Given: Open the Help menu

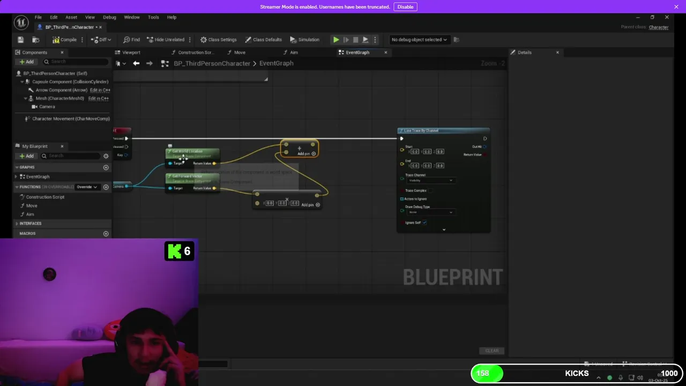Looking at the screenshot, I should pos(171,17).
